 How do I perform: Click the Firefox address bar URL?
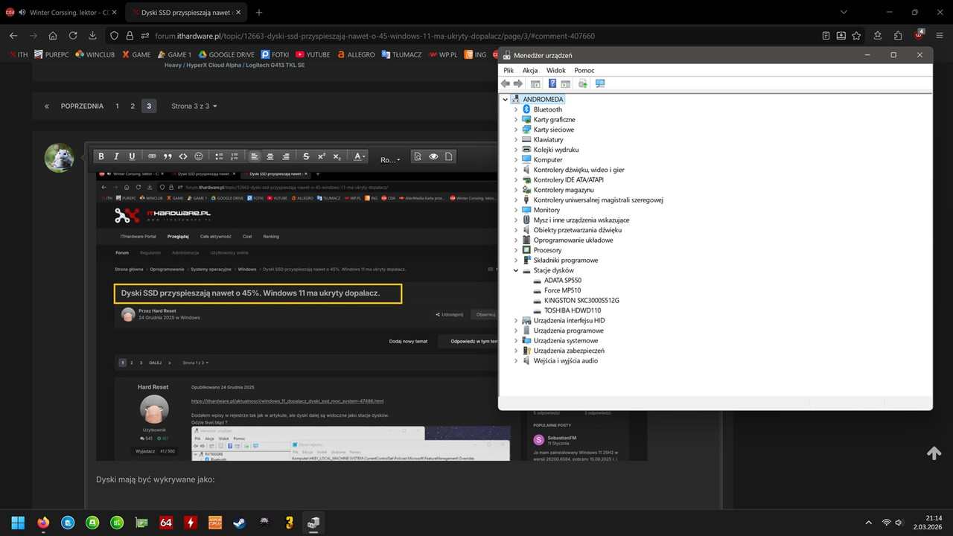375,36
